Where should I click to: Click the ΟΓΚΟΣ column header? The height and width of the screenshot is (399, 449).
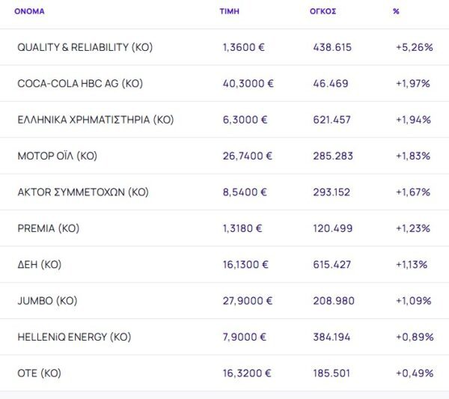(x=324, y=12)
